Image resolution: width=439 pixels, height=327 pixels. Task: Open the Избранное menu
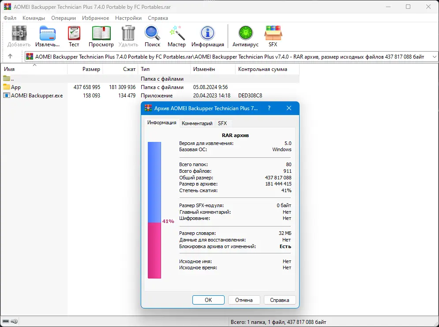click(95, 18)
